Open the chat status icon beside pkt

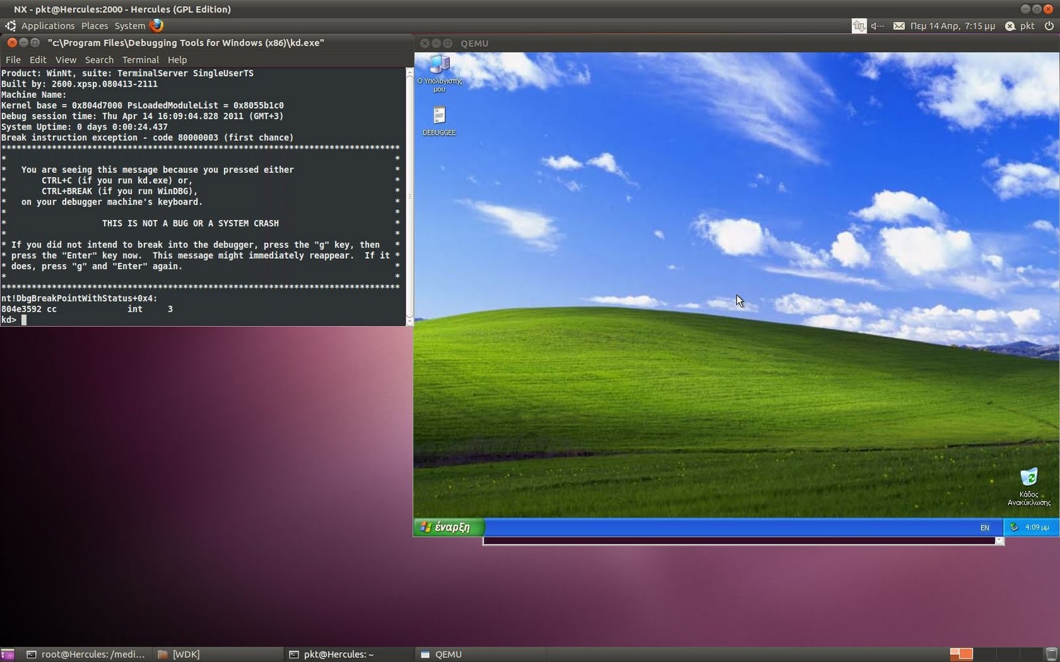1010,26
